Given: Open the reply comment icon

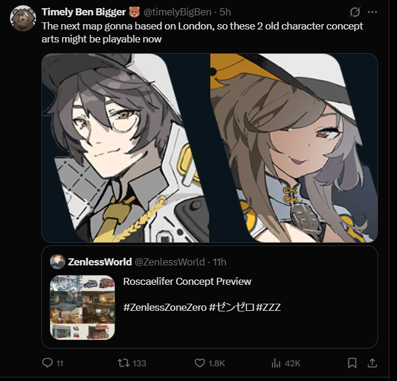Looking at the screenshot, I should (x=47, y=363).
